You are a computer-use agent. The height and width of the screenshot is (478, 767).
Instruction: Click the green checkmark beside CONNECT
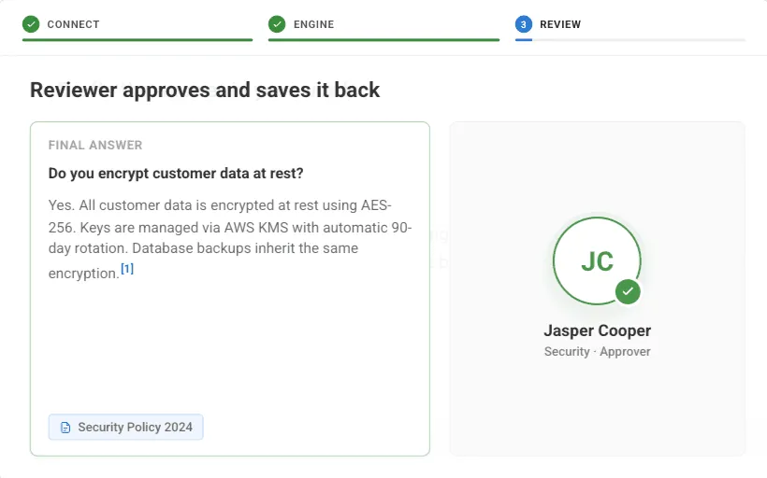tap(31, 24)
